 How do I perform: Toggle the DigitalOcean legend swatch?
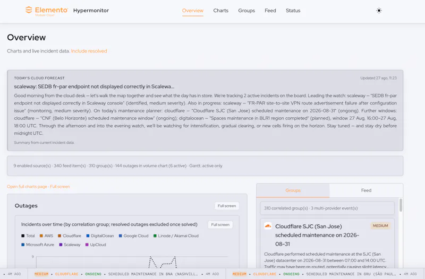click(88, 236)
